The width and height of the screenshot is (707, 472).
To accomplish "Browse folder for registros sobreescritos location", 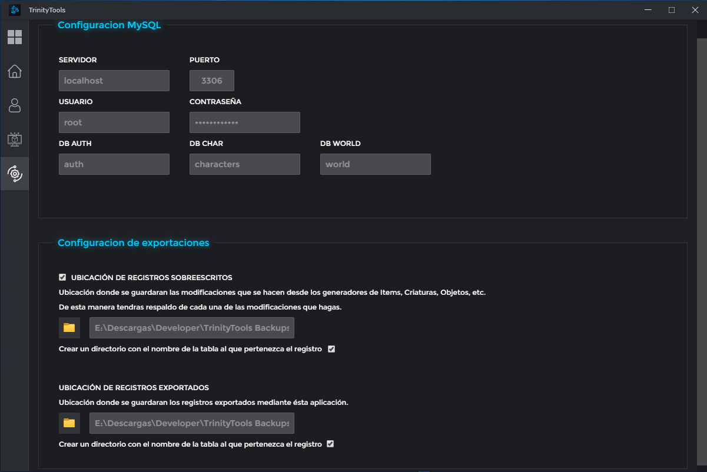I will pos(69,328).
